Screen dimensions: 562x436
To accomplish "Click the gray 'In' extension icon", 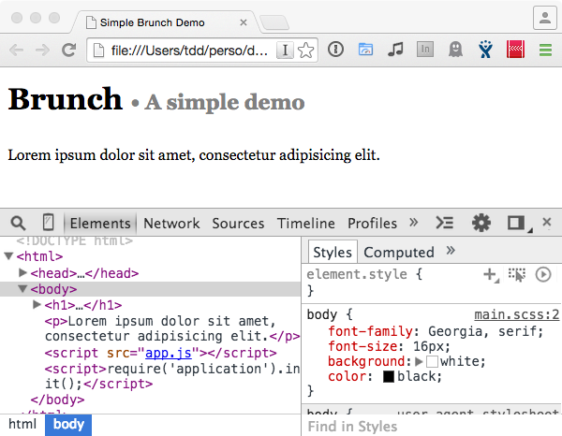I will 425,50.
